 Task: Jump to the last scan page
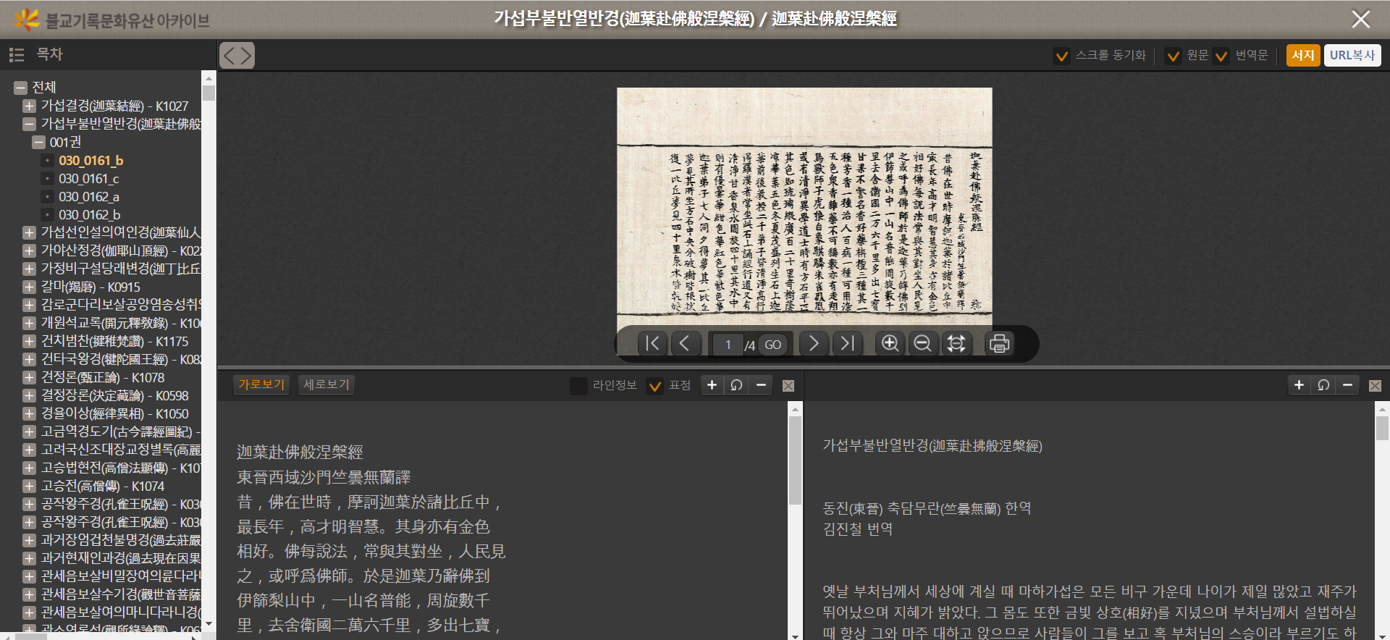click(847, 343)
